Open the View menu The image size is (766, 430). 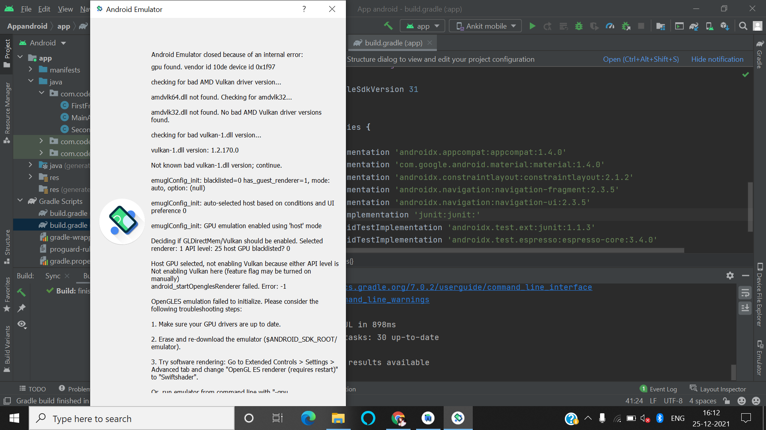click(65, 9)
